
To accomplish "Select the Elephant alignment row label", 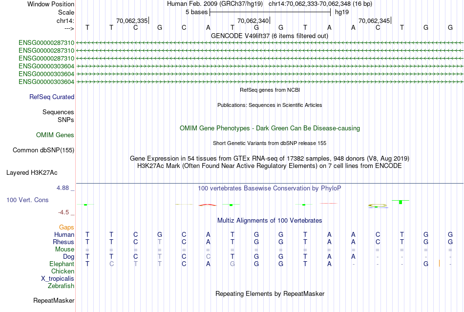I will [62, 264].
